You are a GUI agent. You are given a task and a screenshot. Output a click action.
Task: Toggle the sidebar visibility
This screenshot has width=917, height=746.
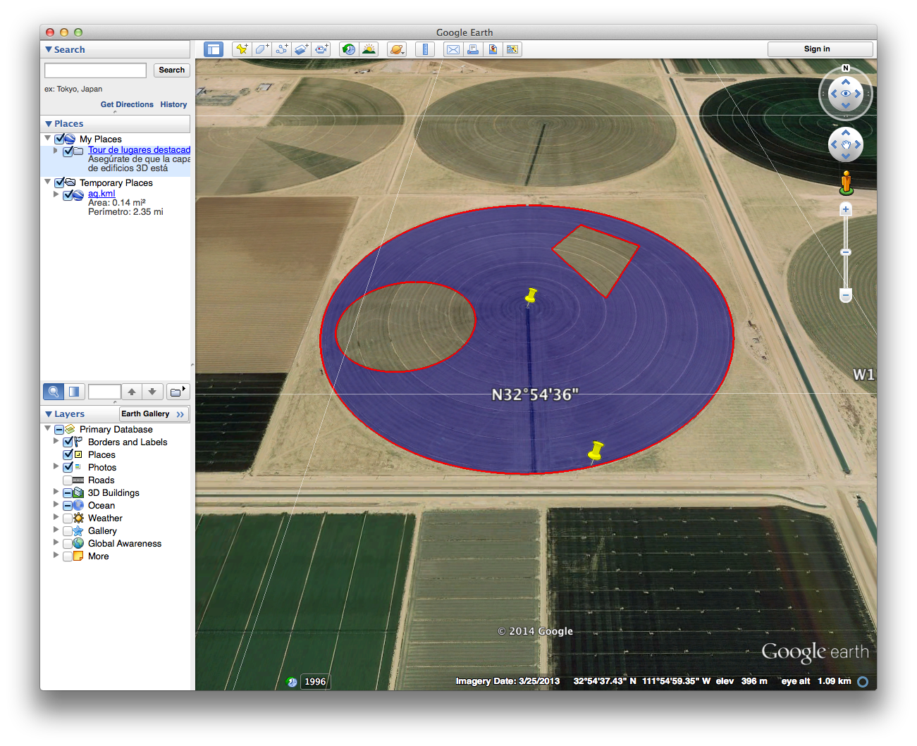214,49
